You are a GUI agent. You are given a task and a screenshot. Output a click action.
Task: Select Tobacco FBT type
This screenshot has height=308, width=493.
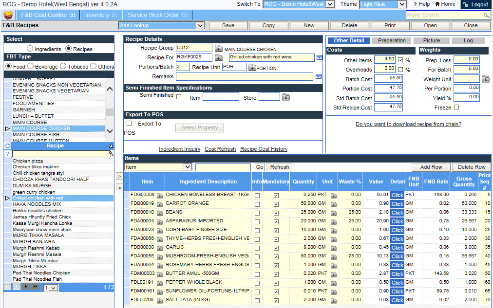coord(63,66)
